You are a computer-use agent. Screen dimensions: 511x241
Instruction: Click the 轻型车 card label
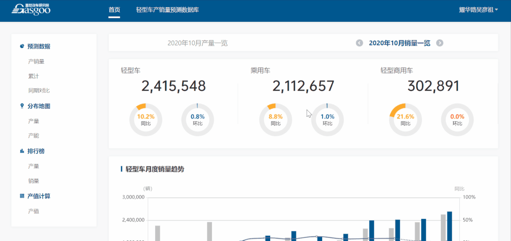click(x=131, y=70)
